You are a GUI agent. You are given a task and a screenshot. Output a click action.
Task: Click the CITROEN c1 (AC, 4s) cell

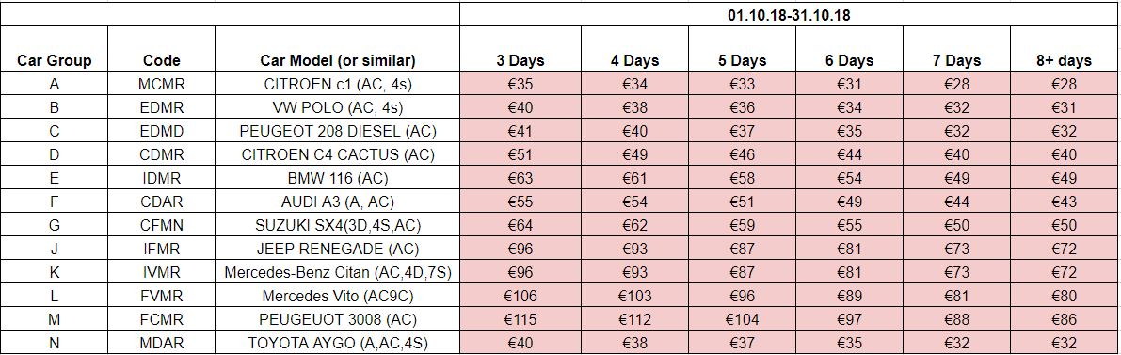(x=338, y=85)
